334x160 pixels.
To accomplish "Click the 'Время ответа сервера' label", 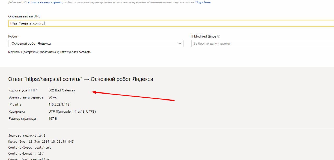I will 26,97.
